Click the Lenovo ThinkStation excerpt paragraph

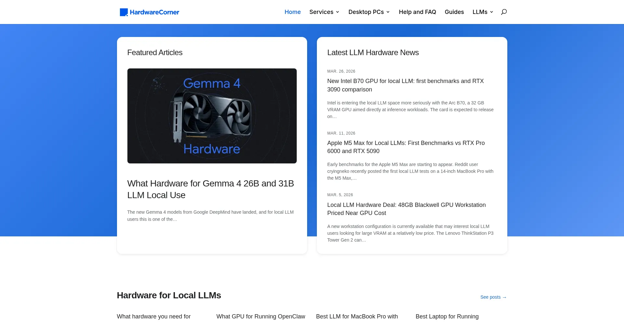(410, 233)
